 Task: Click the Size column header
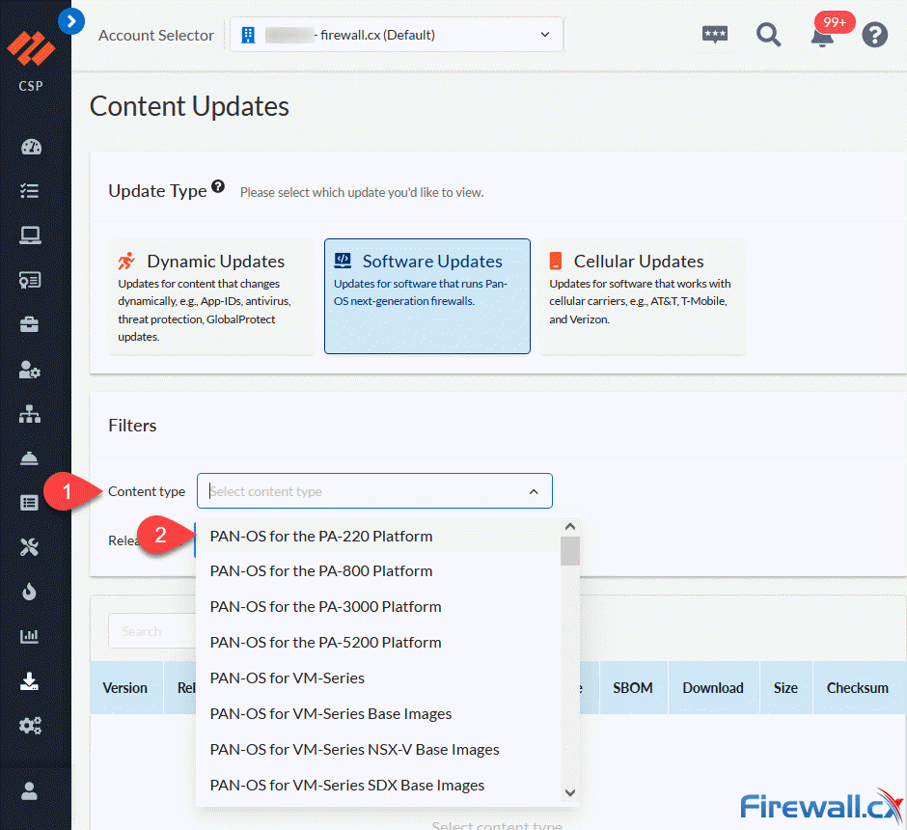[x=785, y=688]
